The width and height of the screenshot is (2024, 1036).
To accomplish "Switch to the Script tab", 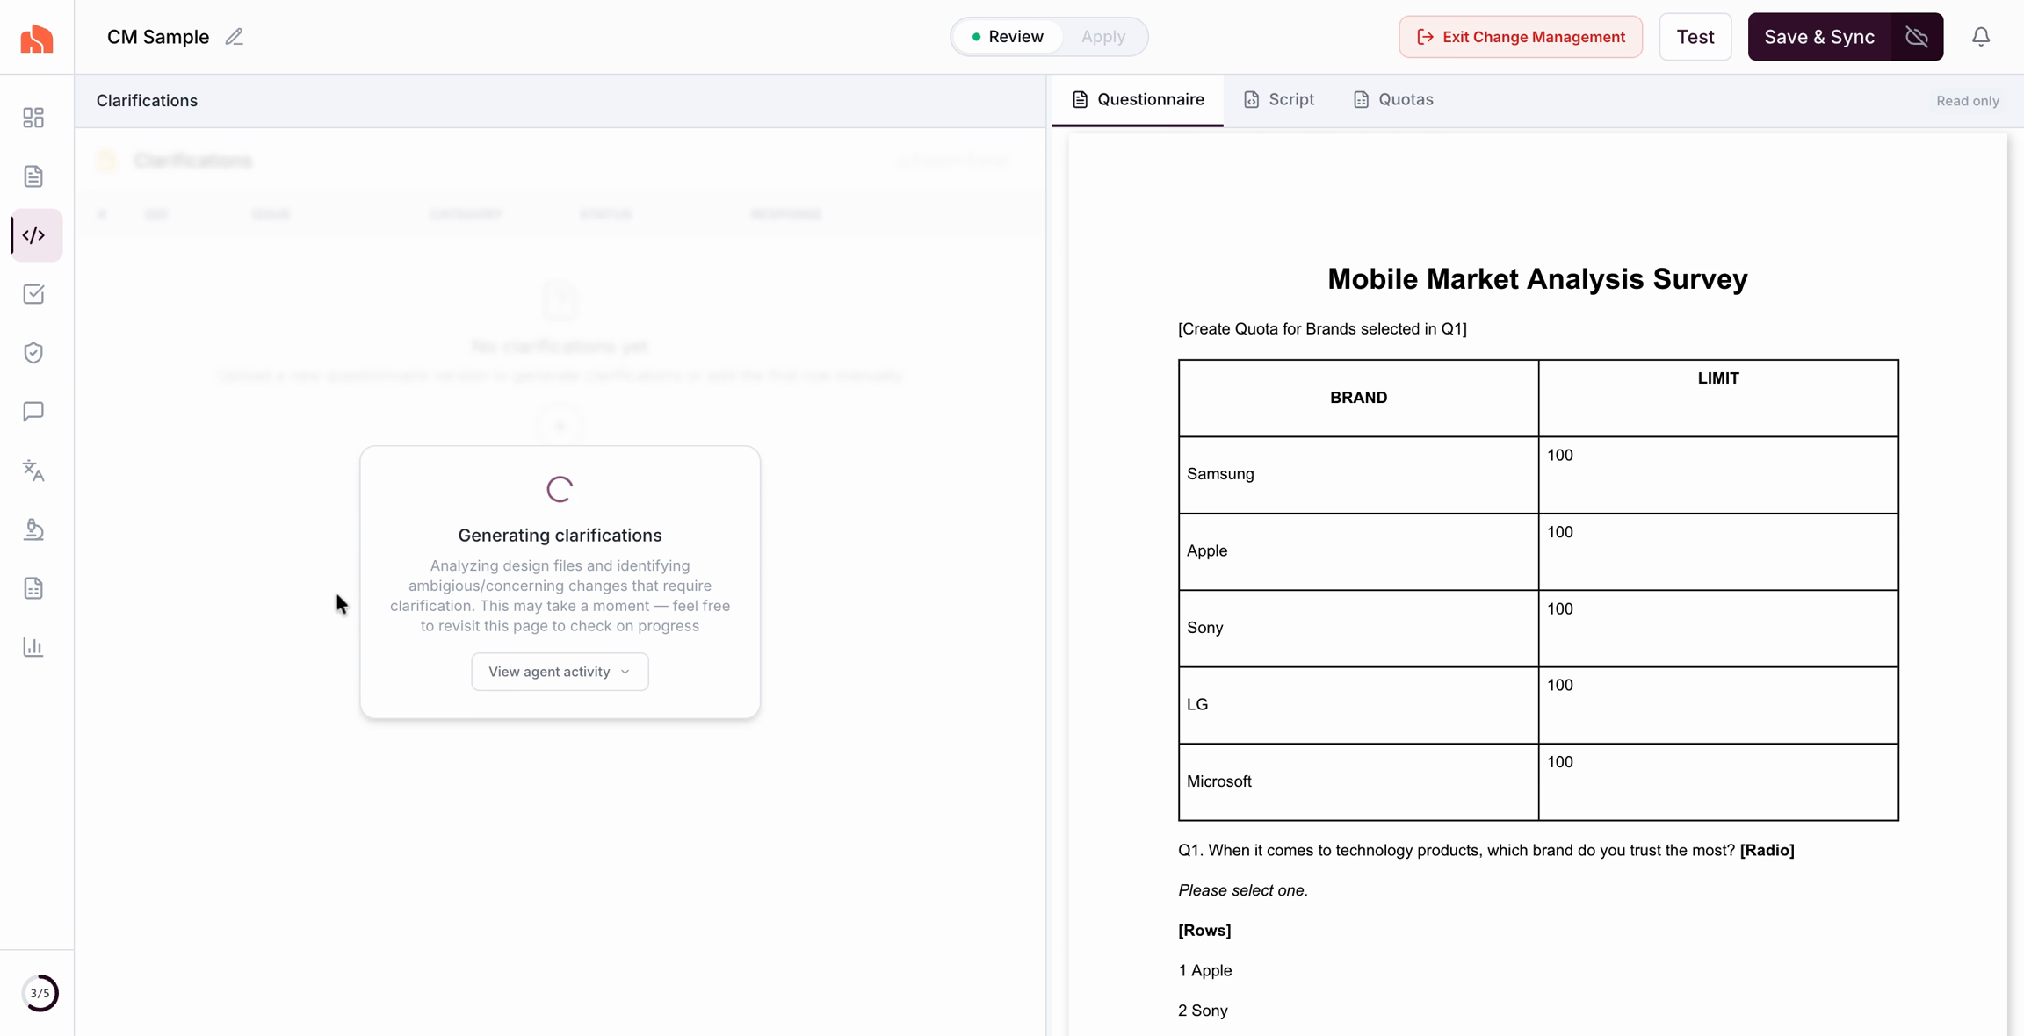I will 1279,100.
